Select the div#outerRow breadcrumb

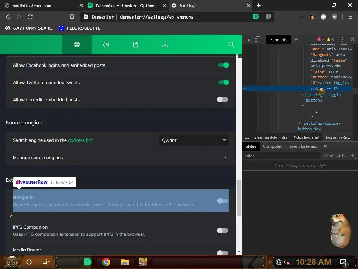pos(337,138)
